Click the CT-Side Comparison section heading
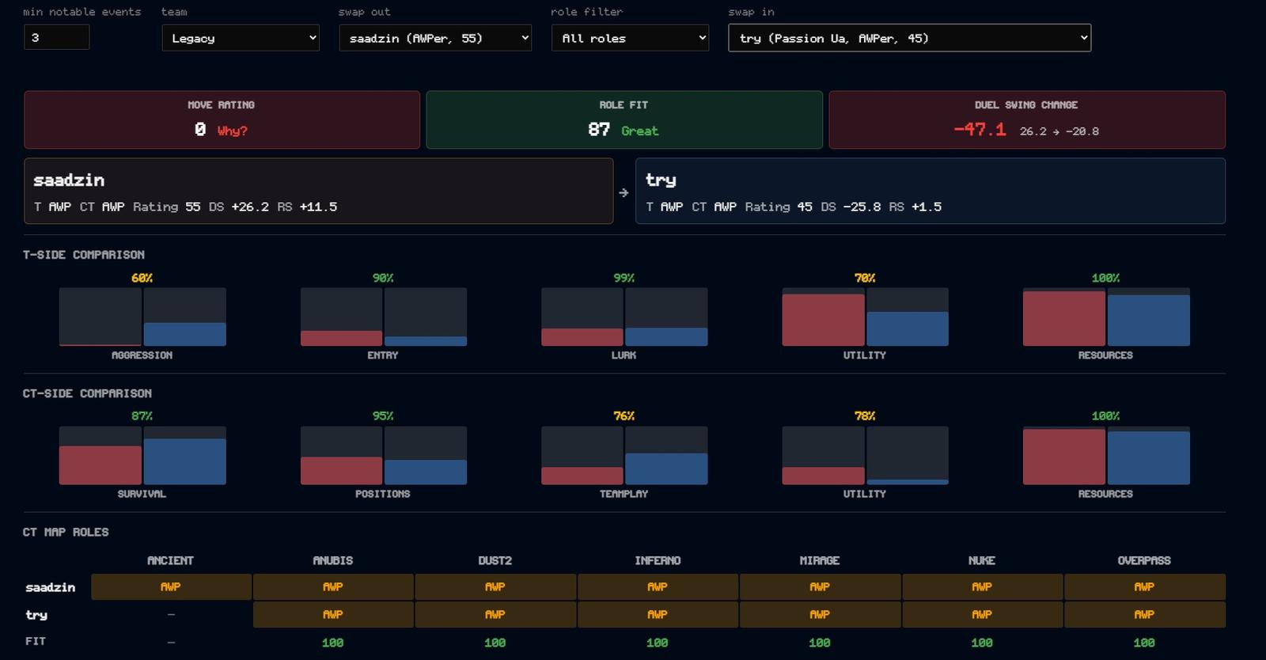The image size is (1266, 660). click(x=87, y=393)
